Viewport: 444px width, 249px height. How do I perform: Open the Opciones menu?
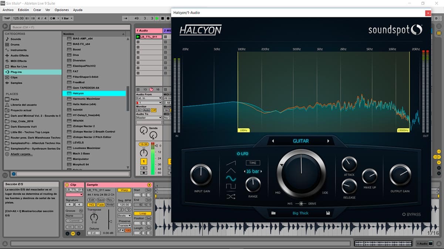[62, 10]
